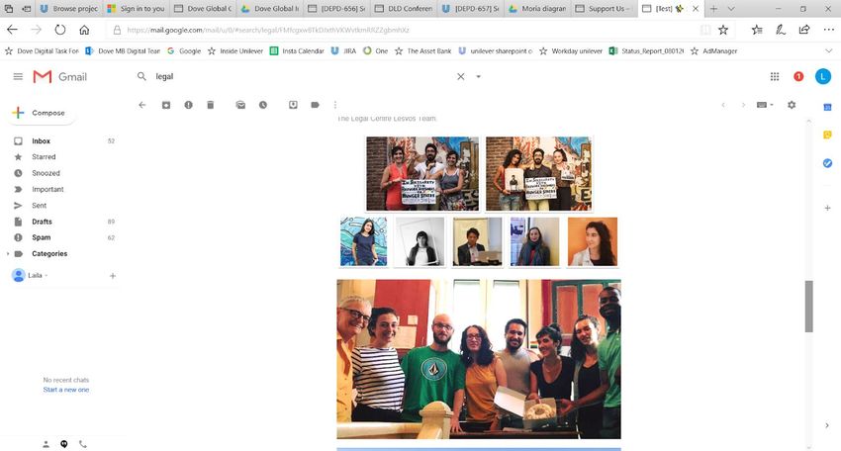Image resolution: width=841 pixels, height=451 pixels.
Task: Expand the bookmarks bar overflow chevron
Action: [x=829, y=51]
